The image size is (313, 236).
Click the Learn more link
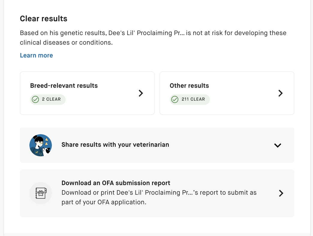click(x=36, y=55)
